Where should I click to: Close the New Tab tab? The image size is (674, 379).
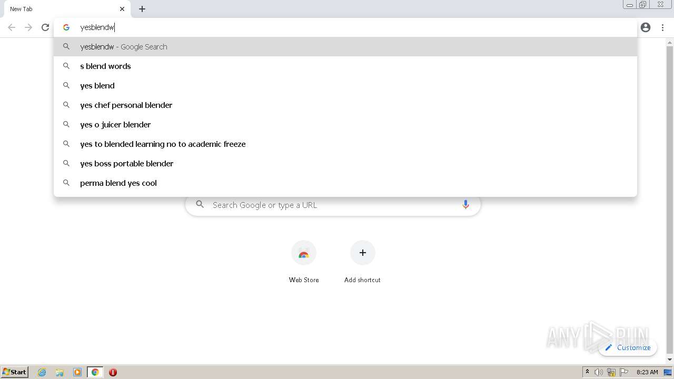(122, 9)
